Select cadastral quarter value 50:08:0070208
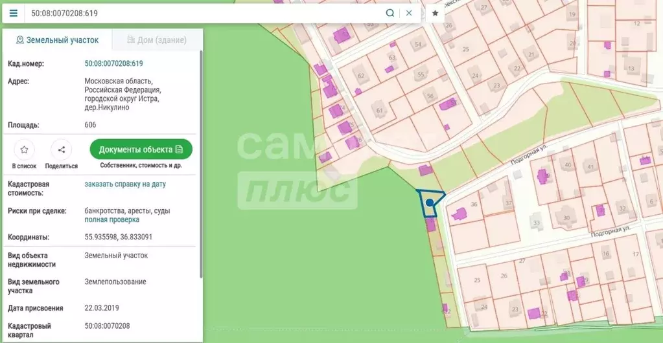 click(108, 326)
